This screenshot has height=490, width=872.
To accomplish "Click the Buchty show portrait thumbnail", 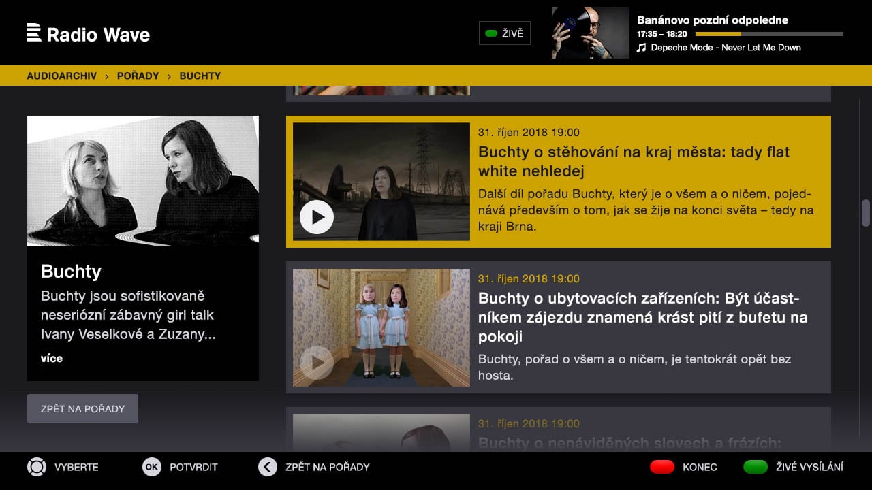I will pos(142,180).
